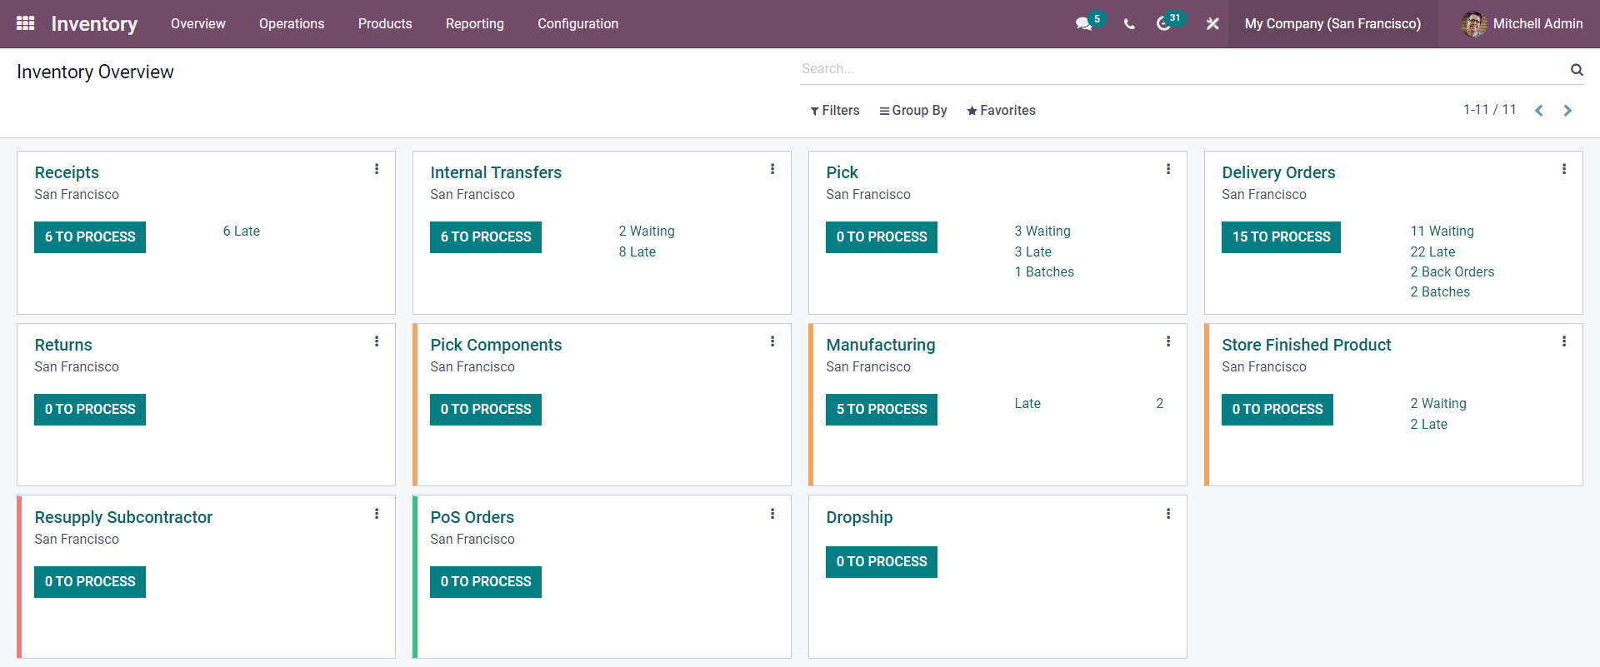This screenshot has height=667, width=1600.
Task: Open Internal Transfers card three-dot menu
Action: (772, 169)
